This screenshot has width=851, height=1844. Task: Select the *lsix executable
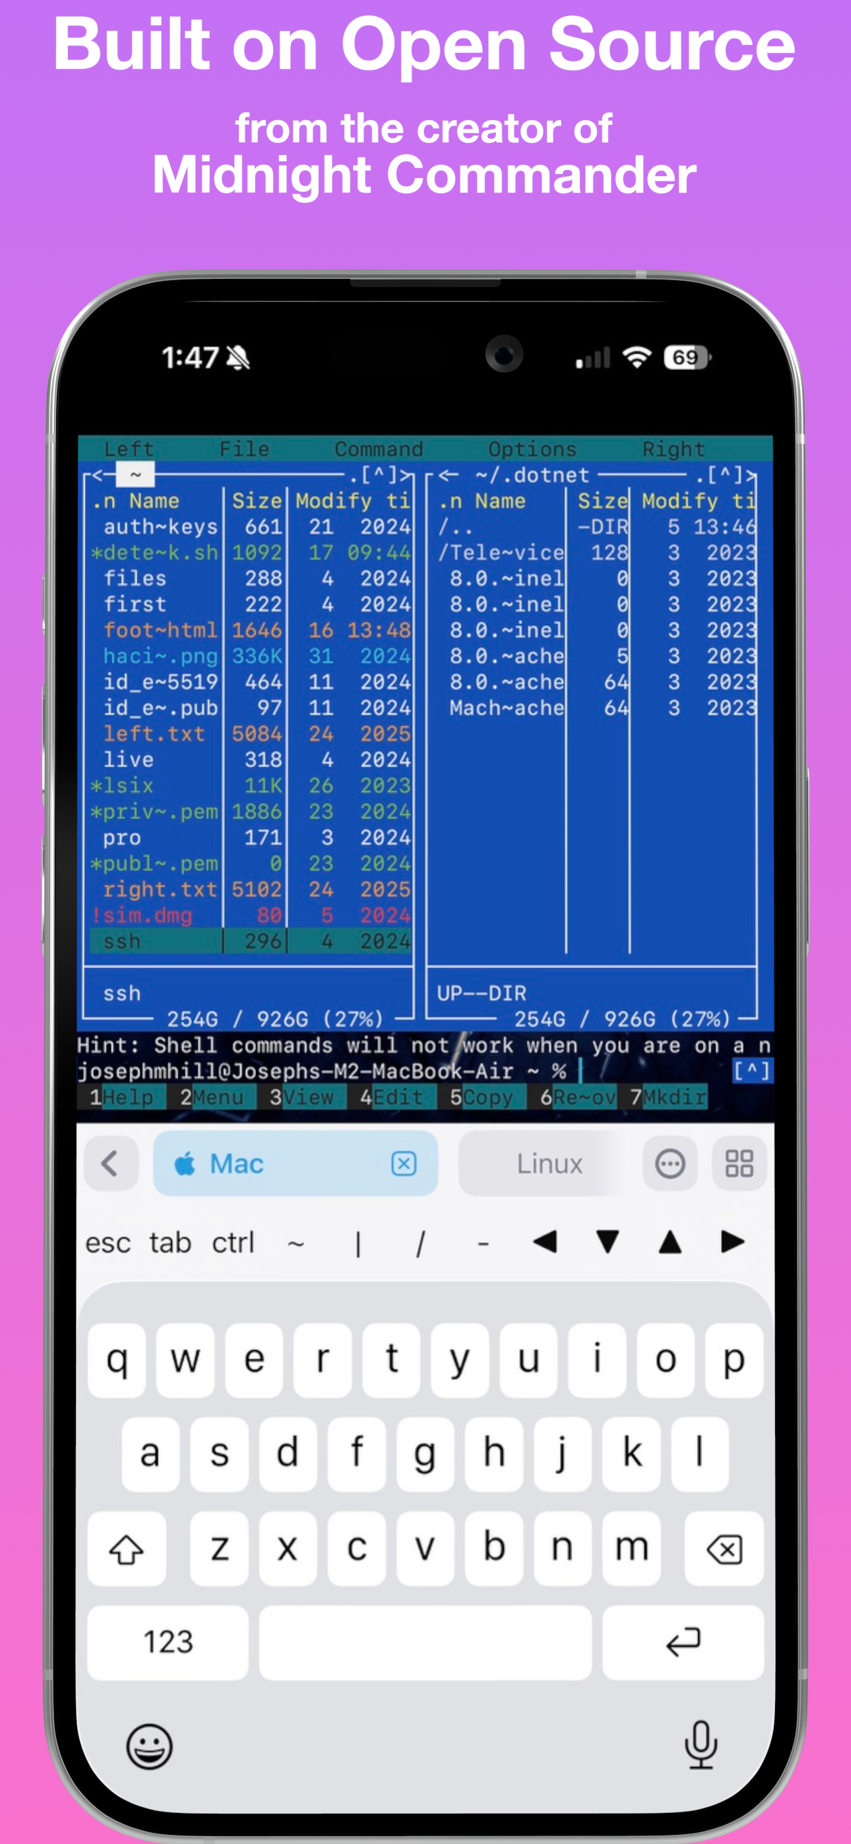point(251,785)
